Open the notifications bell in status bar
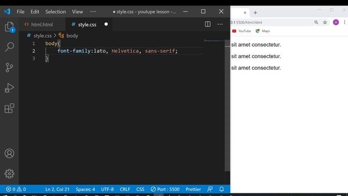The image size is (348, 196). pyautogui.click(x=221, y=189)
